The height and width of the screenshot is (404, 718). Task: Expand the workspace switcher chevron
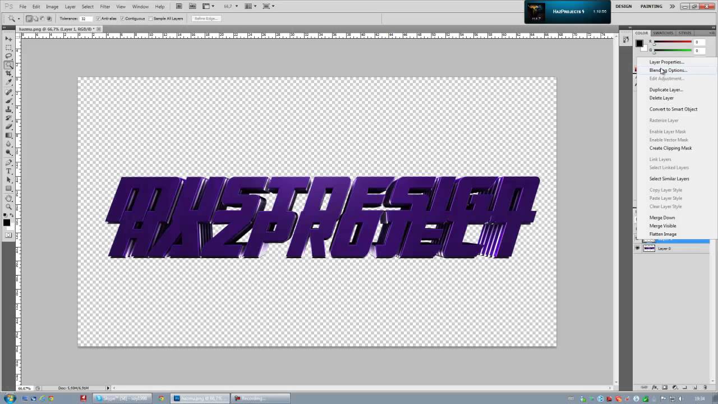(x=672, y=6)
